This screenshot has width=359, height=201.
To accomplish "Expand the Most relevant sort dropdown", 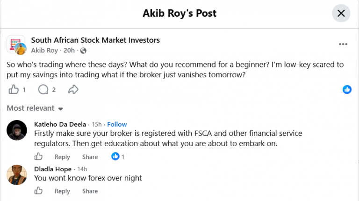I will coord(35,108).
